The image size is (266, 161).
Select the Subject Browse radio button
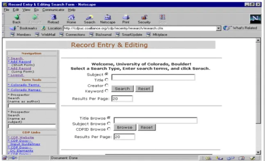point(109,123)
